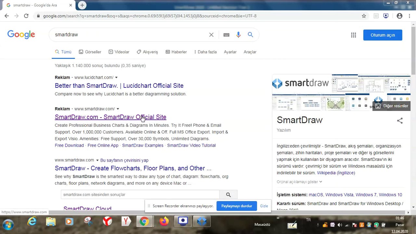This screenshot has height=234, width=416.
Task: Click 'Bu sayfanın çevirisini yap' link
Action: [124, 160]
